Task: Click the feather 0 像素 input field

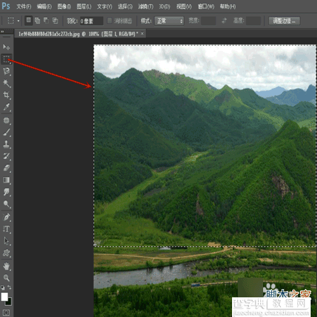Action: point(91,21)
